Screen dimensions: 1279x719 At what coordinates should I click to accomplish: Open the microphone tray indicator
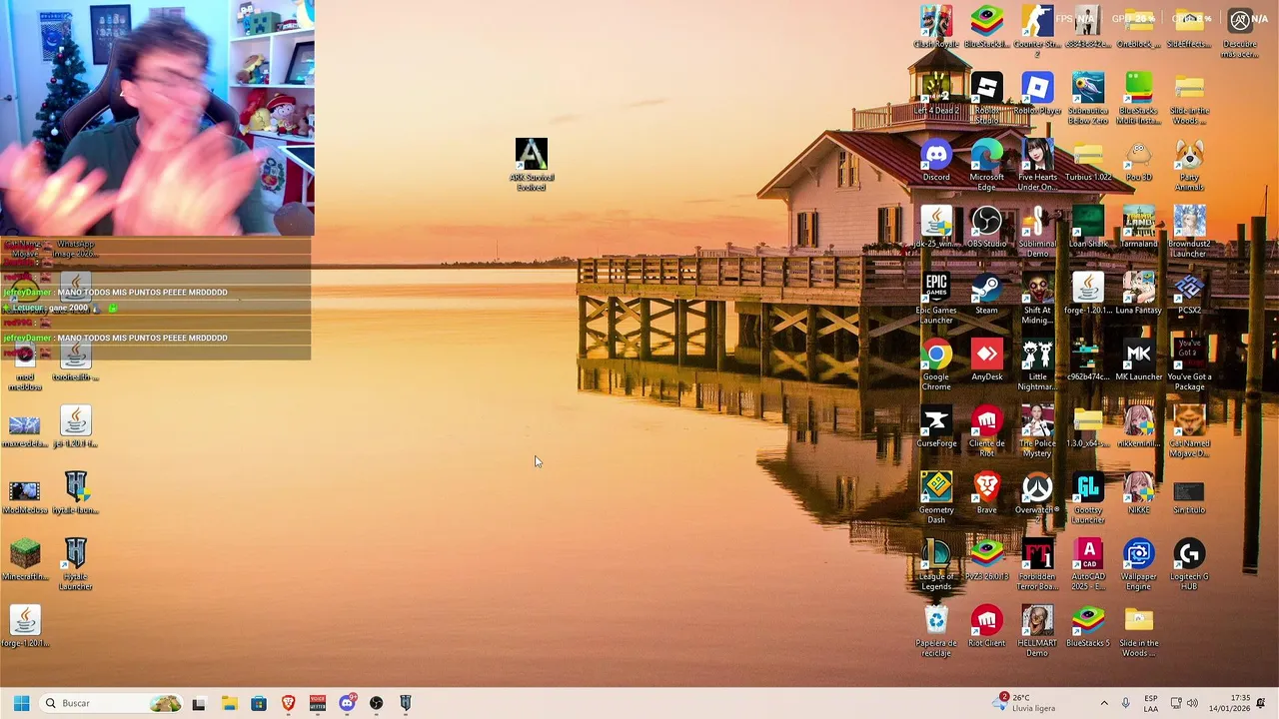pyautogui.click(x=1125, y=703)
